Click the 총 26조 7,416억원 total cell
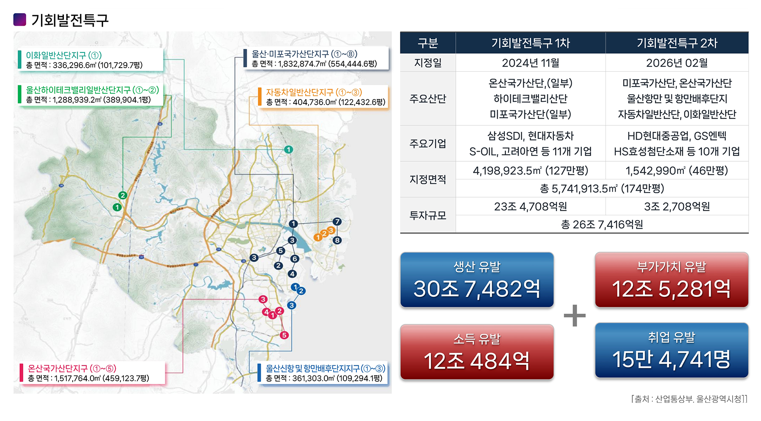 tap(602, 224)
